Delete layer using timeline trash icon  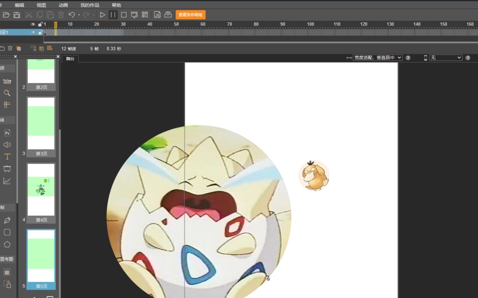(10, 48)
